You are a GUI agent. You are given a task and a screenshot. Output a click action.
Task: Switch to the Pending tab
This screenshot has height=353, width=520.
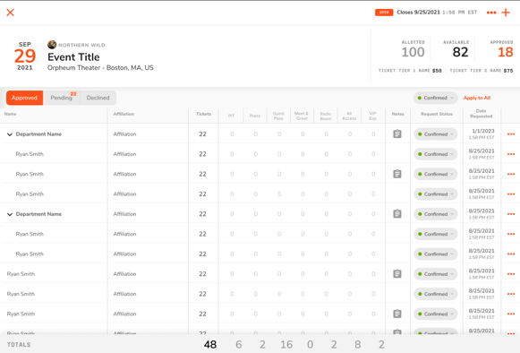pos(62,98)
